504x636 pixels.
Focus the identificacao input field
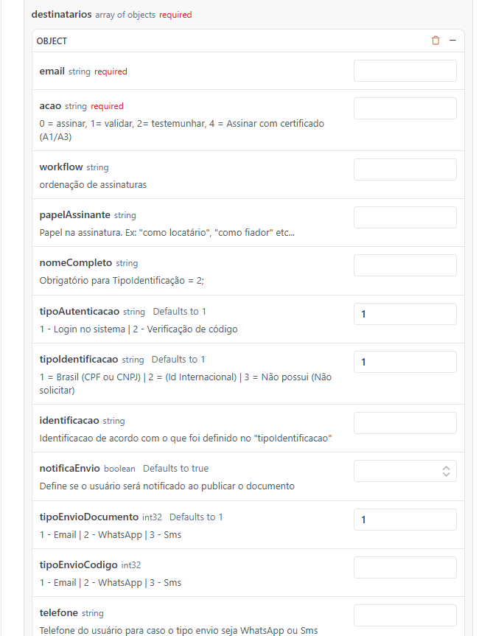(405, 423)
